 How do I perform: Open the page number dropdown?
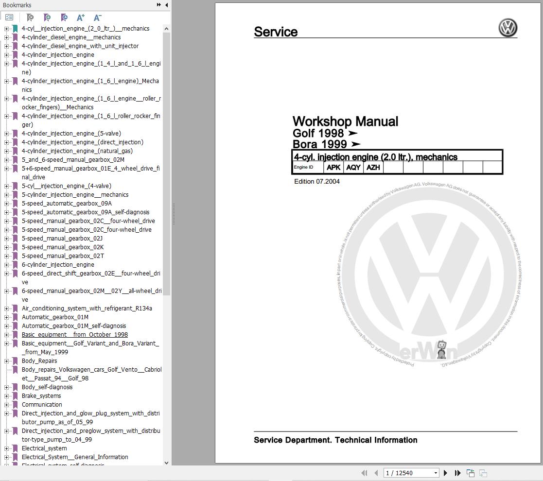point(436,473)
